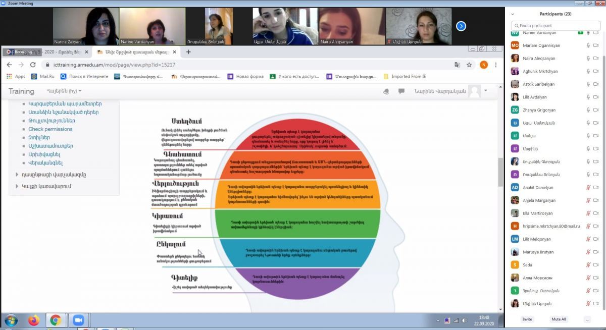Bookmark this page with the star icon

[469, 65]
